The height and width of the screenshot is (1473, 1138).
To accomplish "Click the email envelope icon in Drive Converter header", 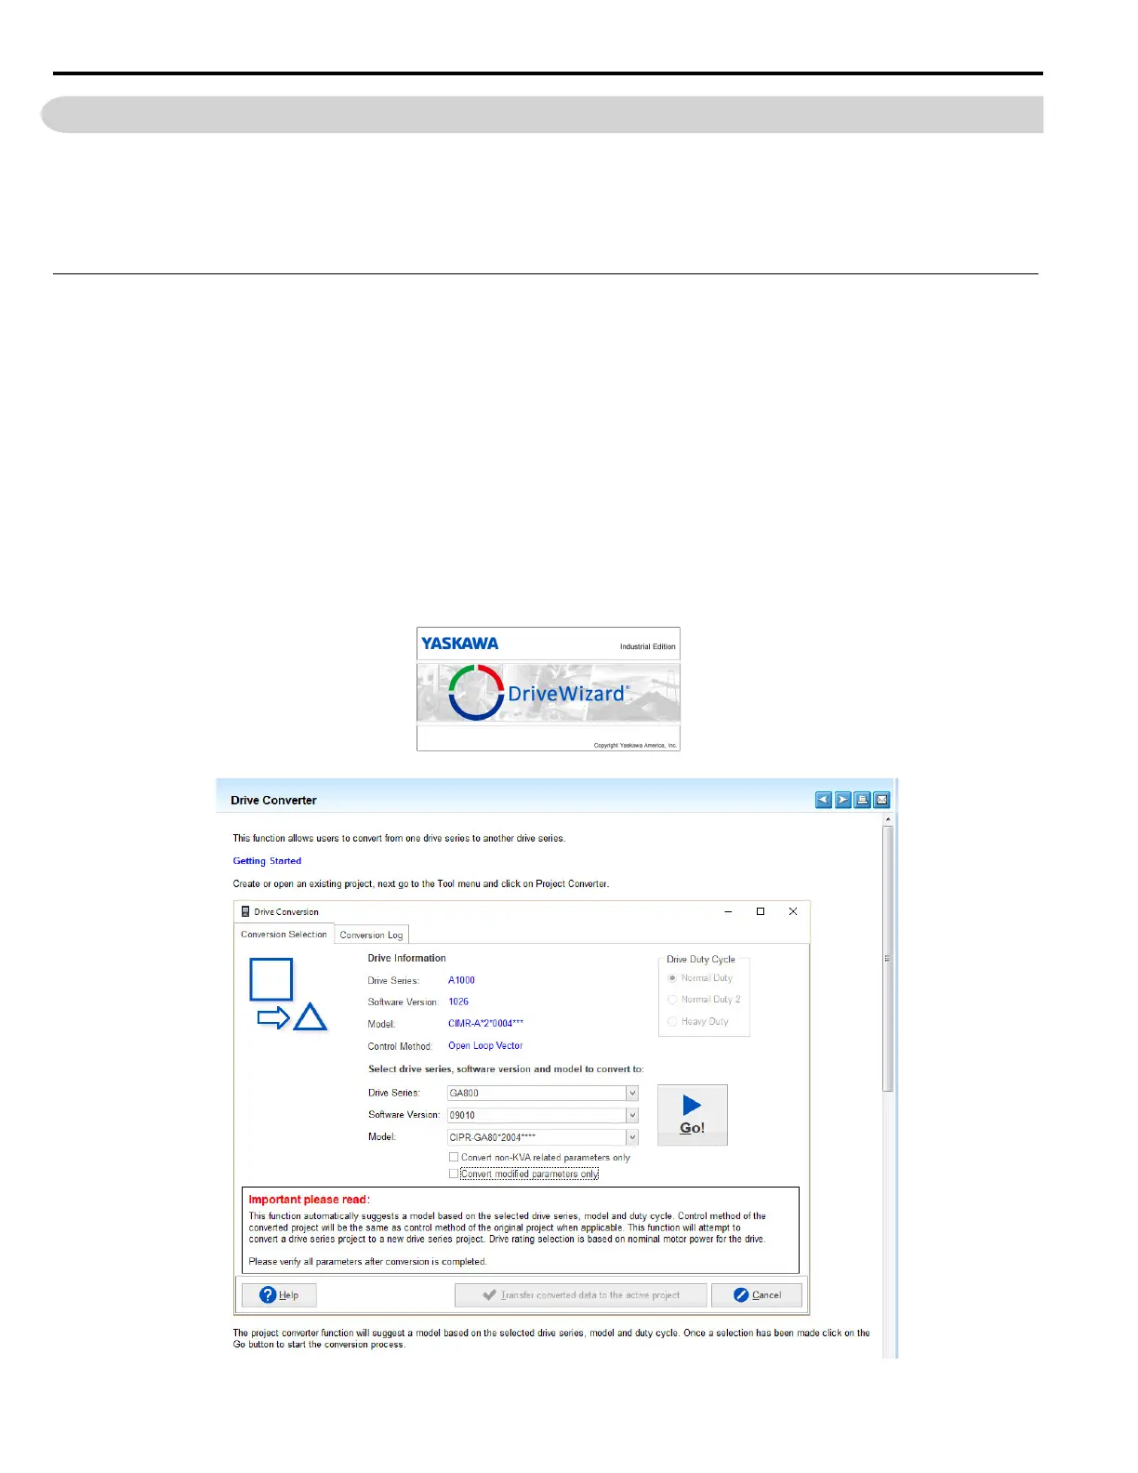I will coord(882,800).
